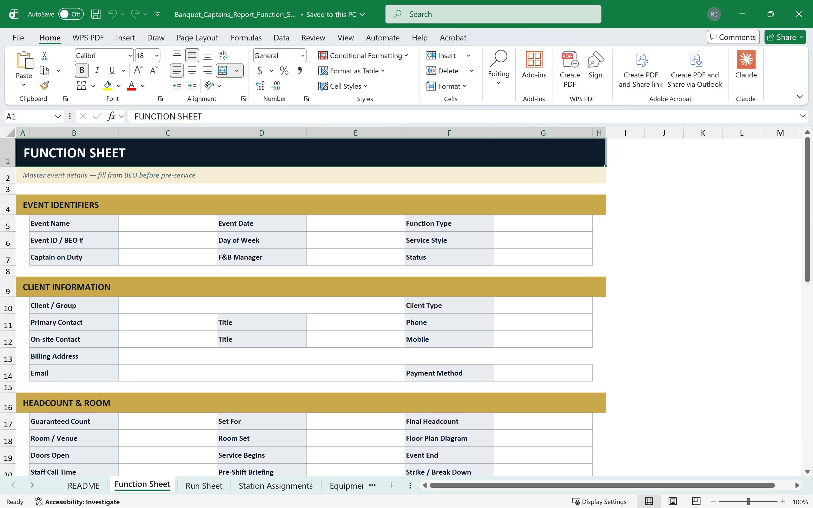Expand the Conditional Formatting menu
The height and width of the screenshot is (508, 813).
[363, 56]
